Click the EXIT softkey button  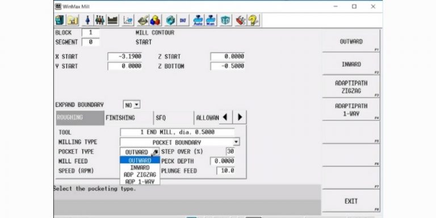351,201
